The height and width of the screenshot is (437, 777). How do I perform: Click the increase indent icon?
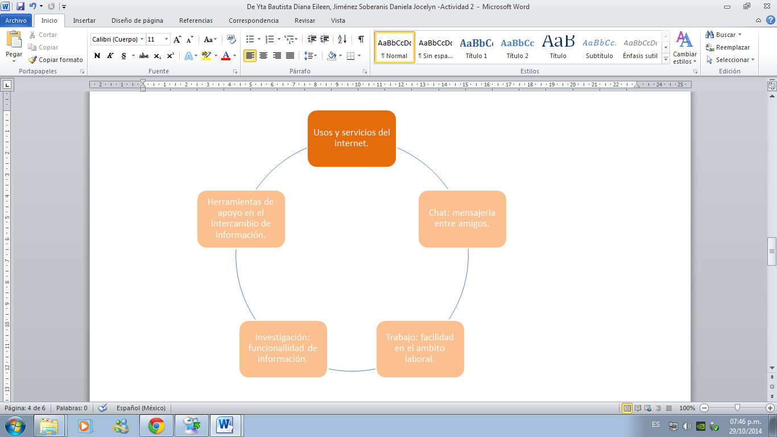(325, 39)
